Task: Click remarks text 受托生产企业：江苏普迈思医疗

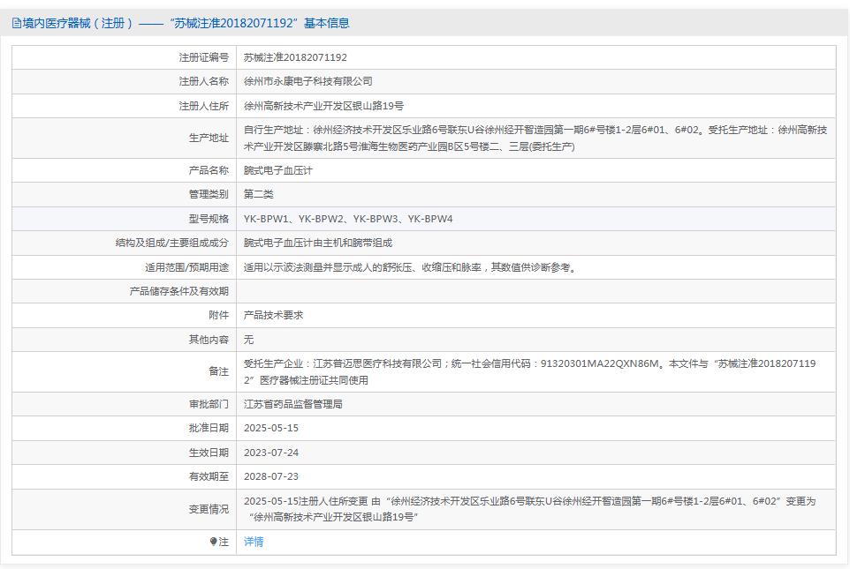Action: (529, 371)
